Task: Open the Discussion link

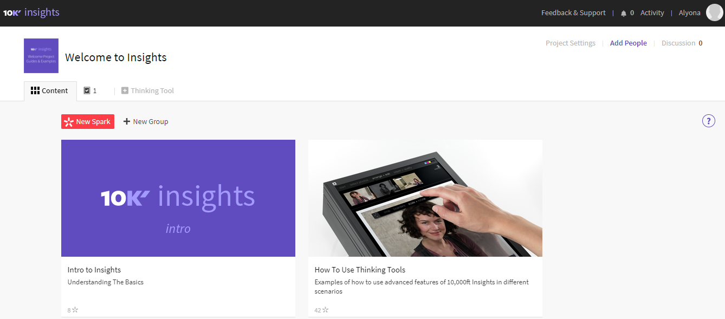Action: pyautogui.click(x=682, y=43)
